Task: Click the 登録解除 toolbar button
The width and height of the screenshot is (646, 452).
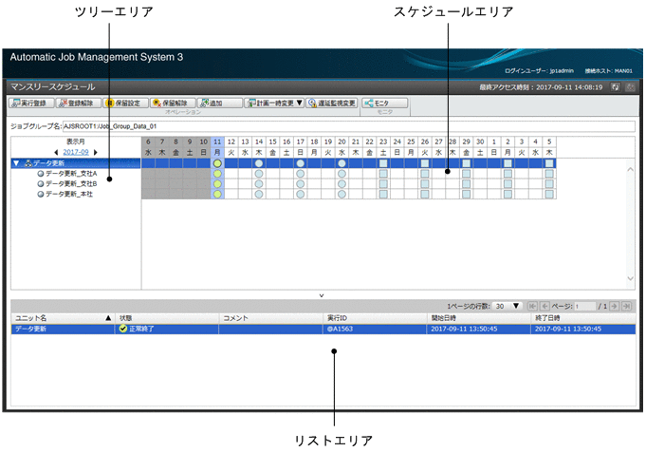Action: [x=79, y=104]
